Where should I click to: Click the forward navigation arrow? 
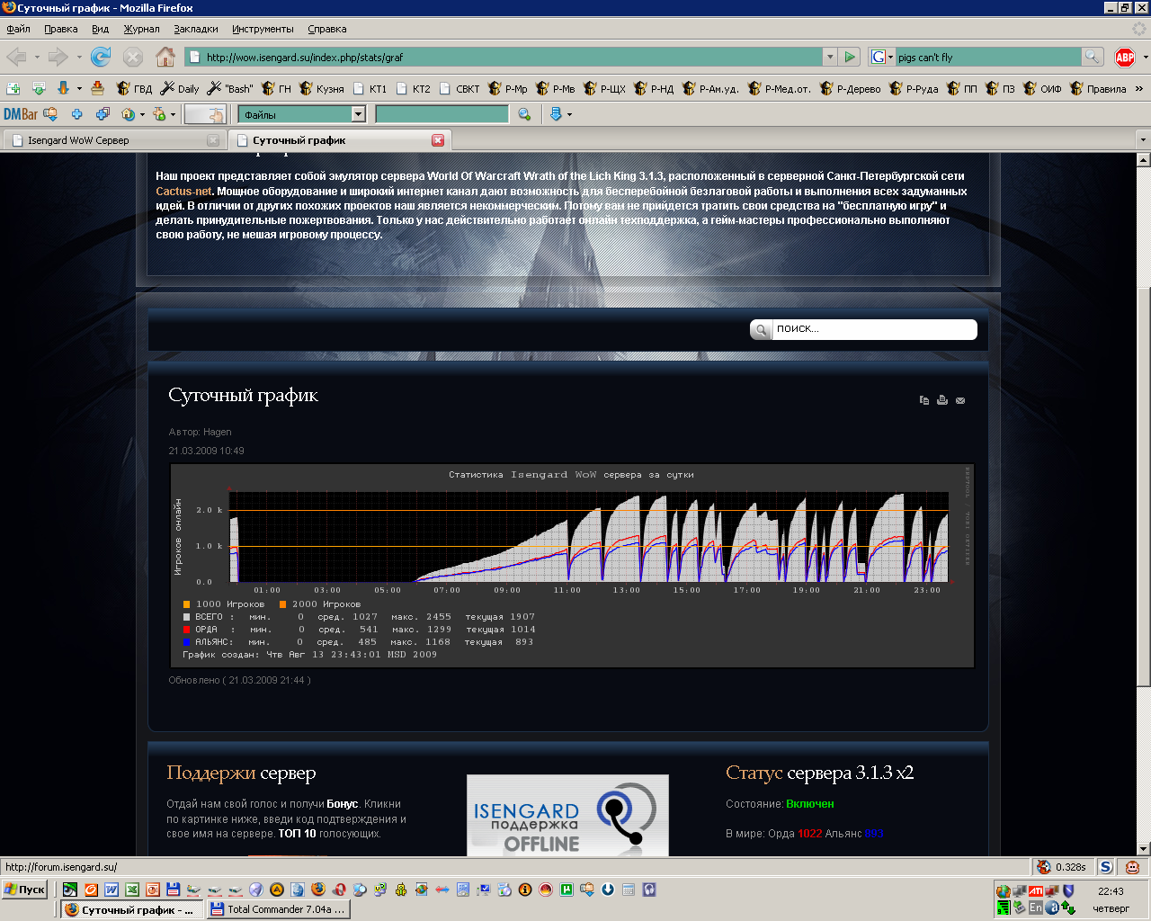(58, 57)
